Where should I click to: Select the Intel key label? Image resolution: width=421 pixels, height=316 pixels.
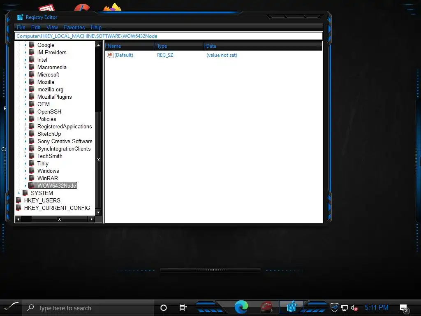tap(42, 60)
